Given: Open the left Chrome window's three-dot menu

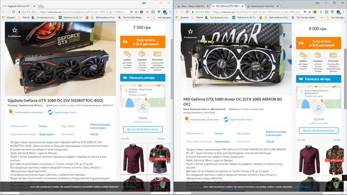Looking at the screenshot, I should (x=170, y=12).
